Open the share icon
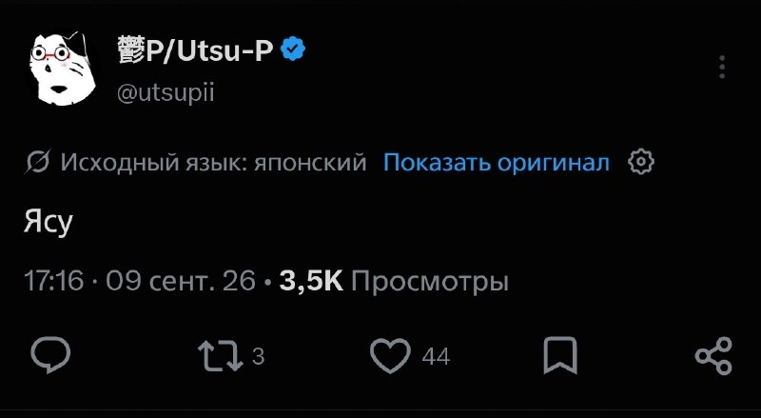 713,356
